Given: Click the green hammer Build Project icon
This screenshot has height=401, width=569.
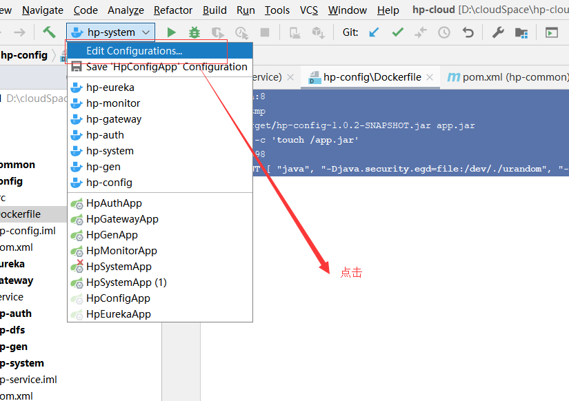Looking at the screenshot, I should click(49, 32).
